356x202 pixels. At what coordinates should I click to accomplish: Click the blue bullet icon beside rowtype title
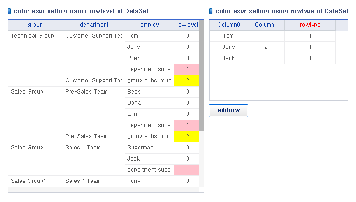211,11
